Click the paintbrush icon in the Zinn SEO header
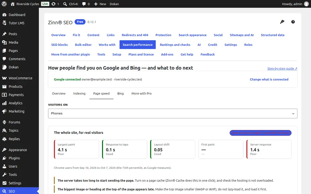The image size is (311, 194). click(282, 22)
